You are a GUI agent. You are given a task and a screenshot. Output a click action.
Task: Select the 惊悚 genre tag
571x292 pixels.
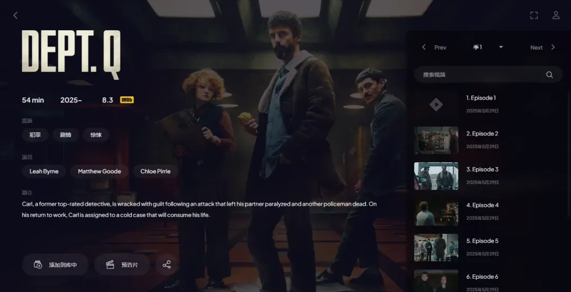96,135
